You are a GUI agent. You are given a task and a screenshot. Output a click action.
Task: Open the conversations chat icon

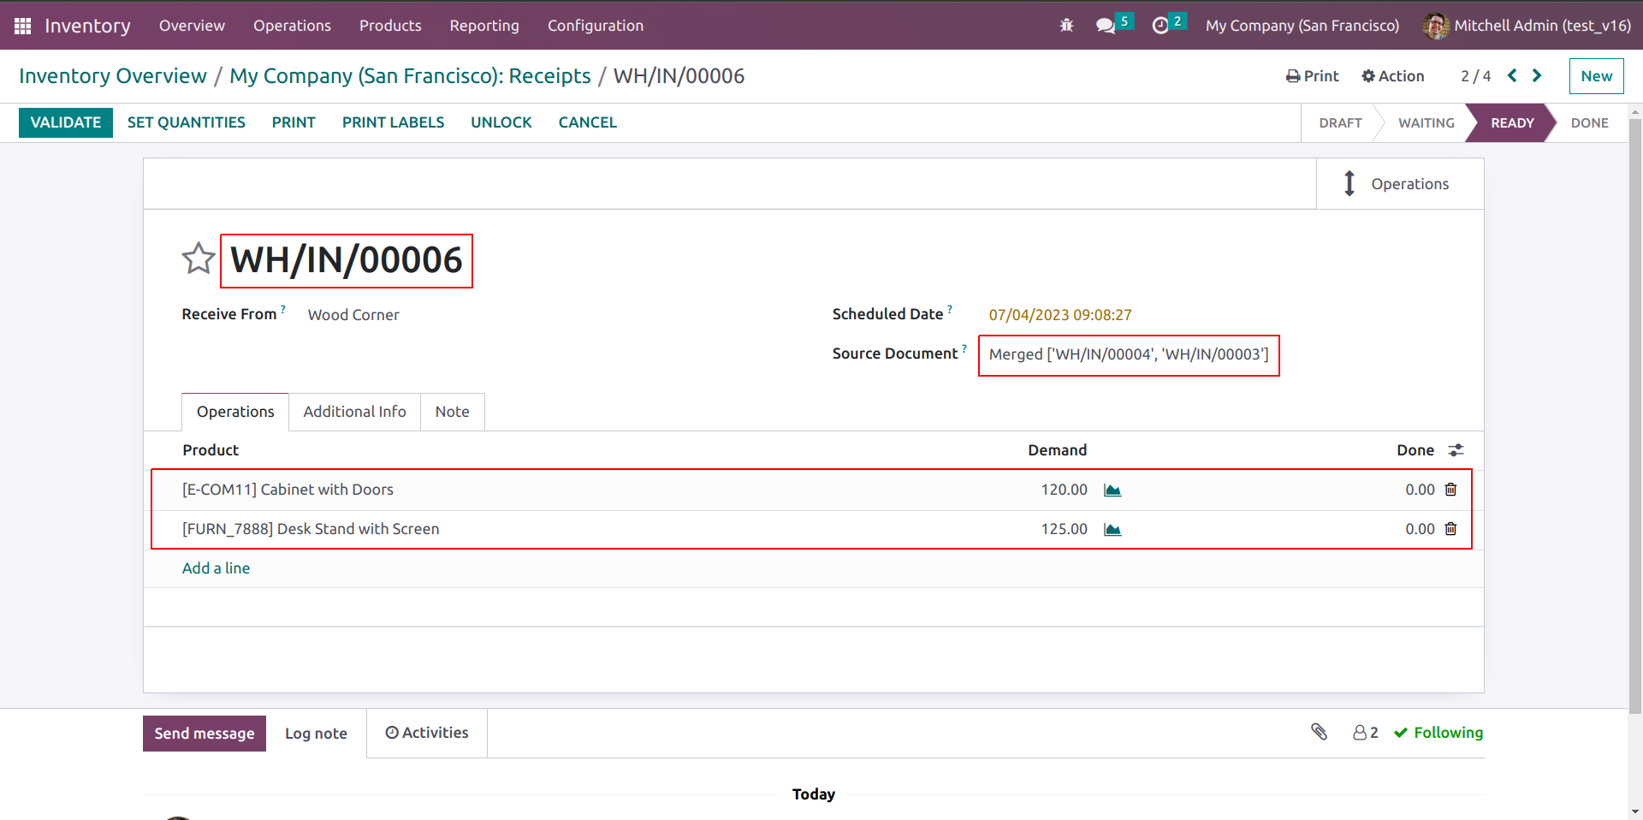1106,26
